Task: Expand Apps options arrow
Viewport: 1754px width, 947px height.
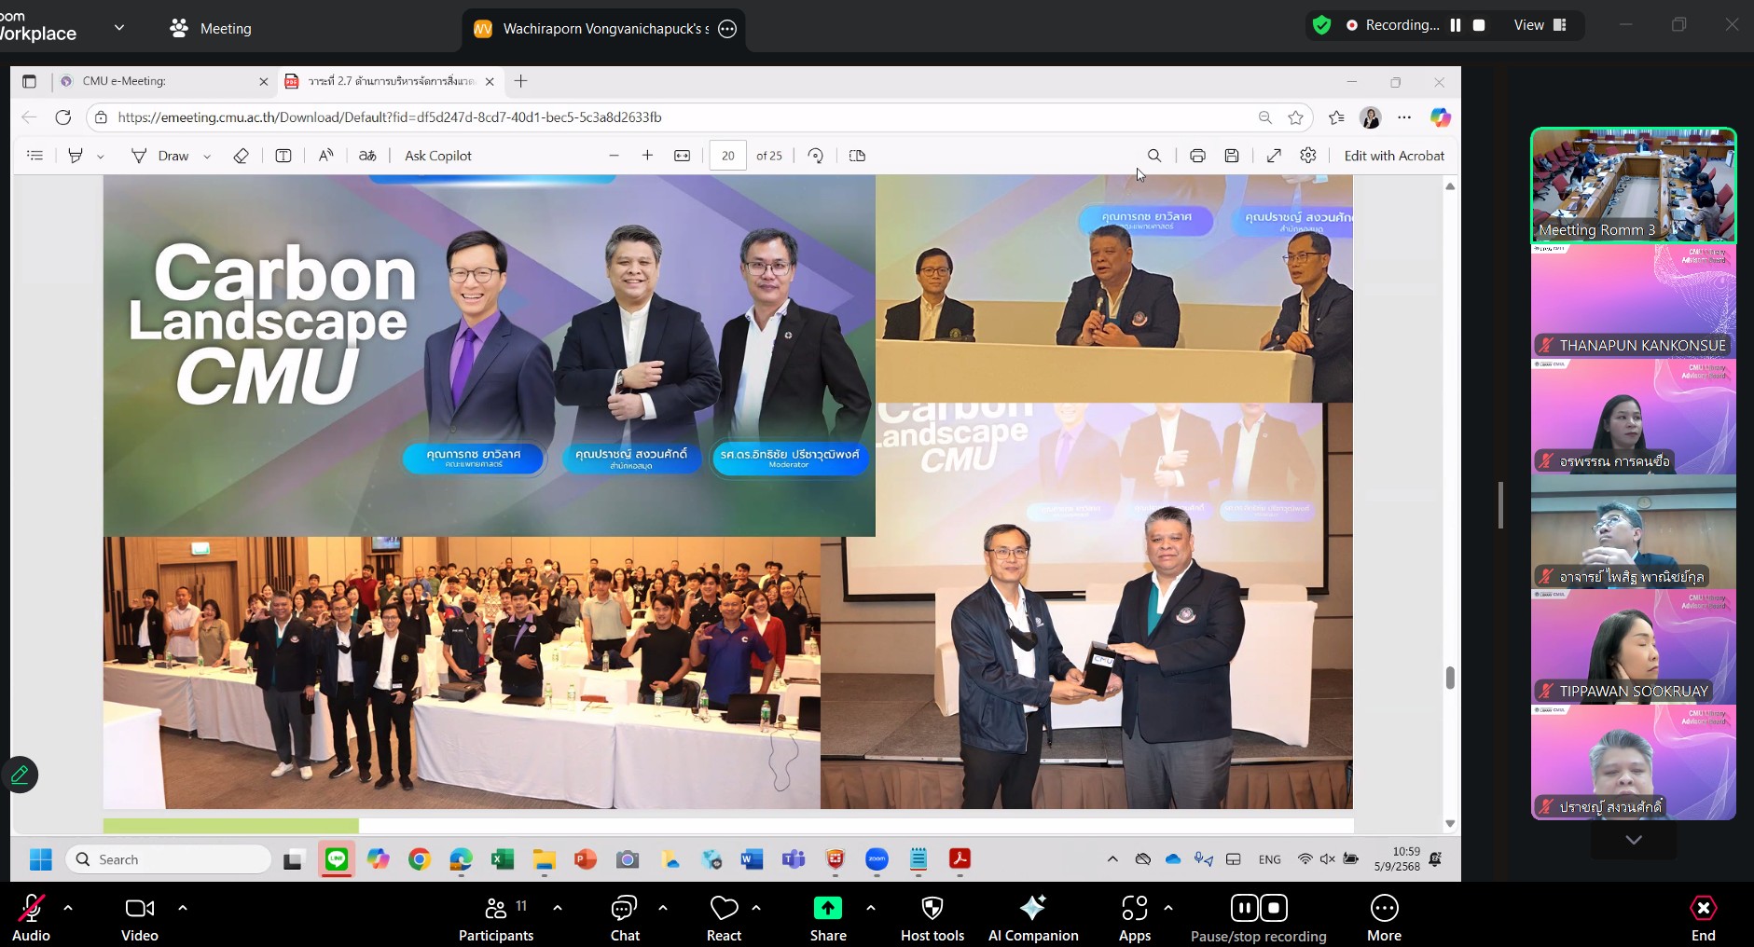Action: [1168, 907]
